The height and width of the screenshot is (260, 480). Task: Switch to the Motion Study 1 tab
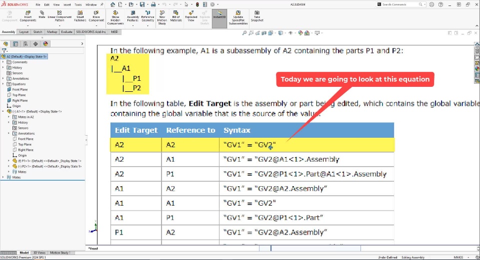tap(60, 253)
